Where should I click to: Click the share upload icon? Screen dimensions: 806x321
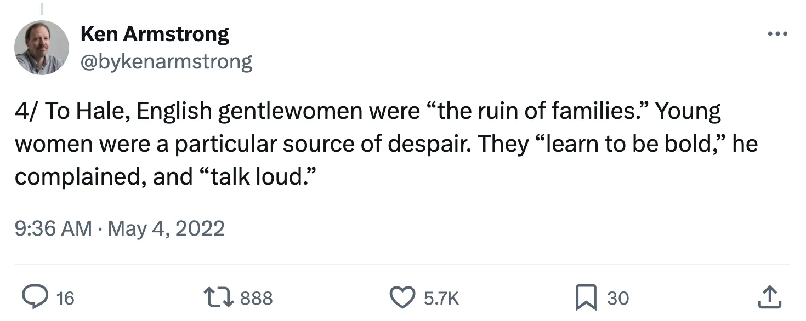pos(768,297)
